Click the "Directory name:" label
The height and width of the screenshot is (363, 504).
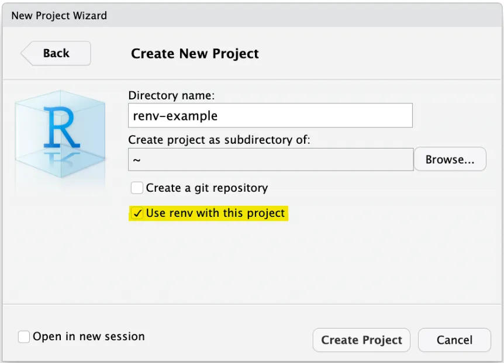pos(172,95)
